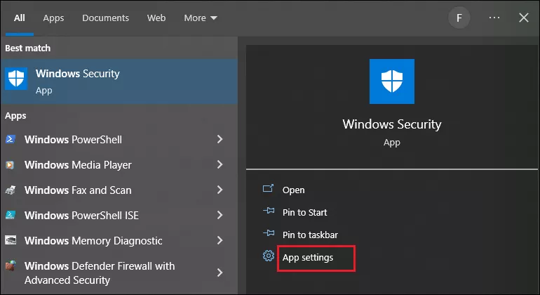Click the Windows Security shield icon in Best match
Image resolution: width=540 pixels, height=295 pixels.
(16, 79)
